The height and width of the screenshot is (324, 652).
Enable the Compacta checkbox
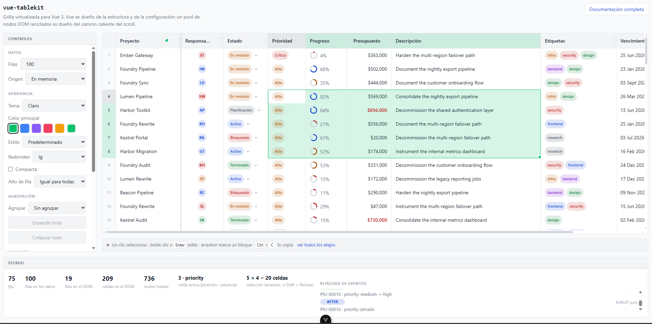tap(11, 169)
